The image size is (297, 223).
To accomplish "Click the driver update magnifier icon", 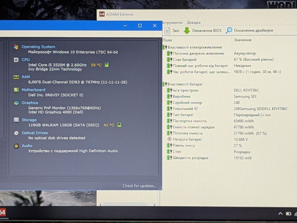I will [x=229, y=30].
